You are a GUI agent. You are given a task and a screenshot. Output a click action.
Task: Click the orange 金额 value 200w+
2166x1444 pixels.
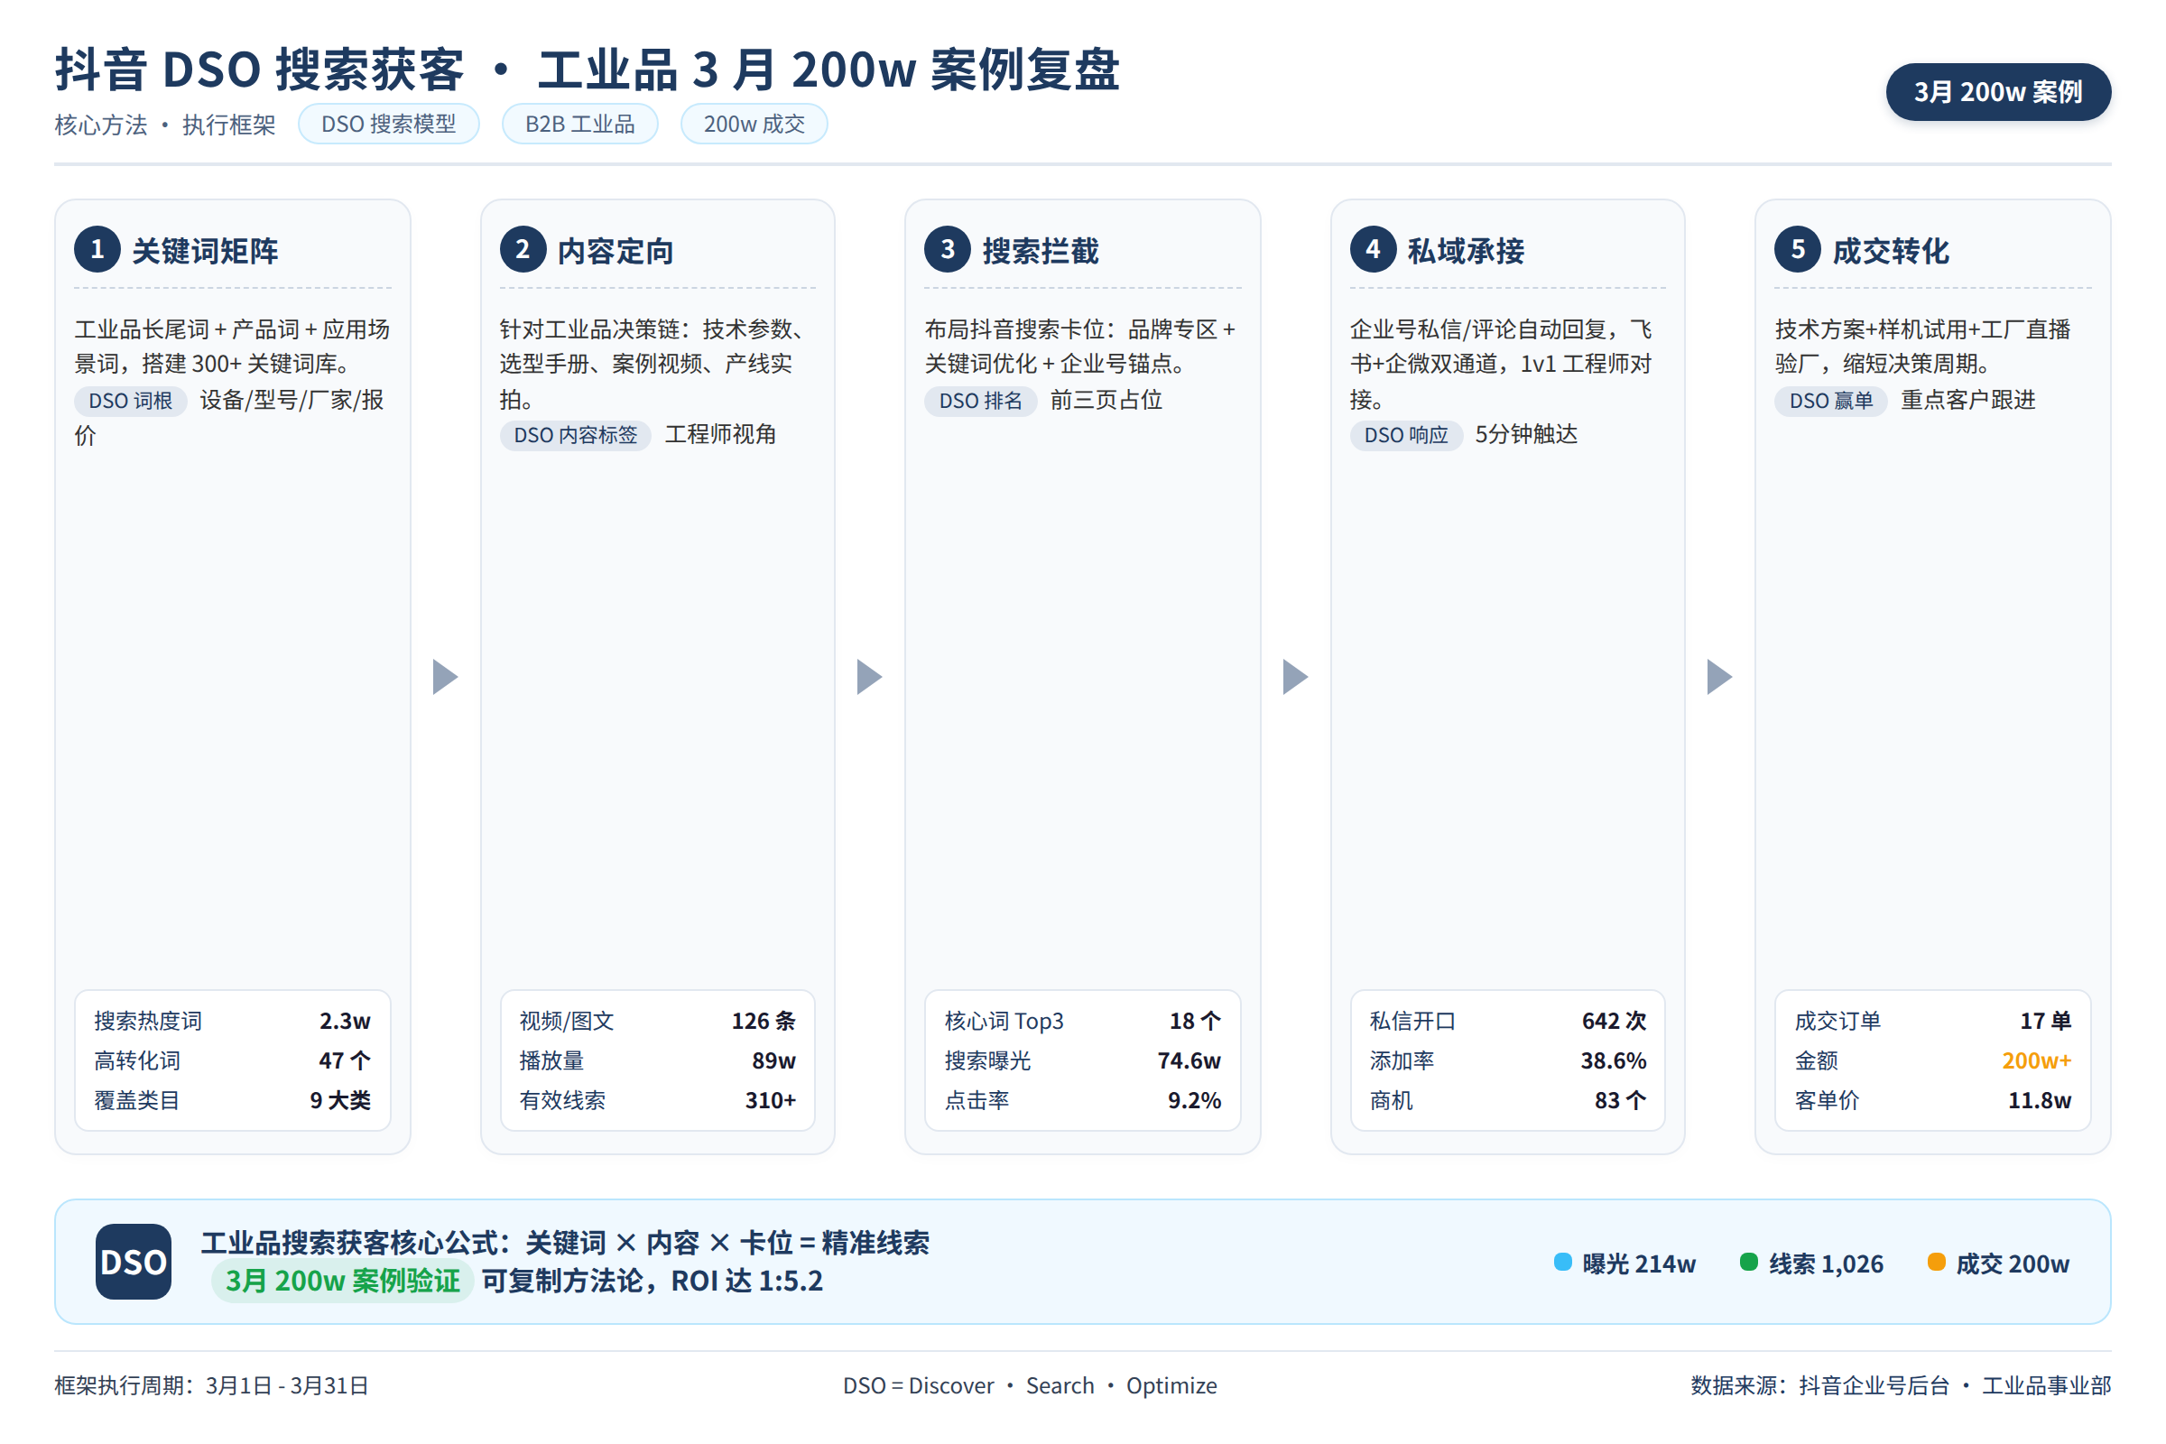2037,1060
